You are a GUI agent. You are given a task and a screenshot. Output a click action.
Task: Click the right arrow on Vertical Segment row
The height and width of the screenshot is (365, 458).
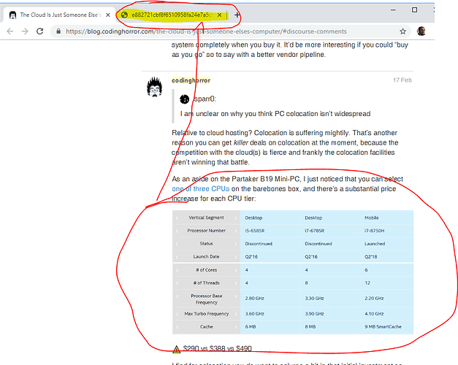[236, 218]
